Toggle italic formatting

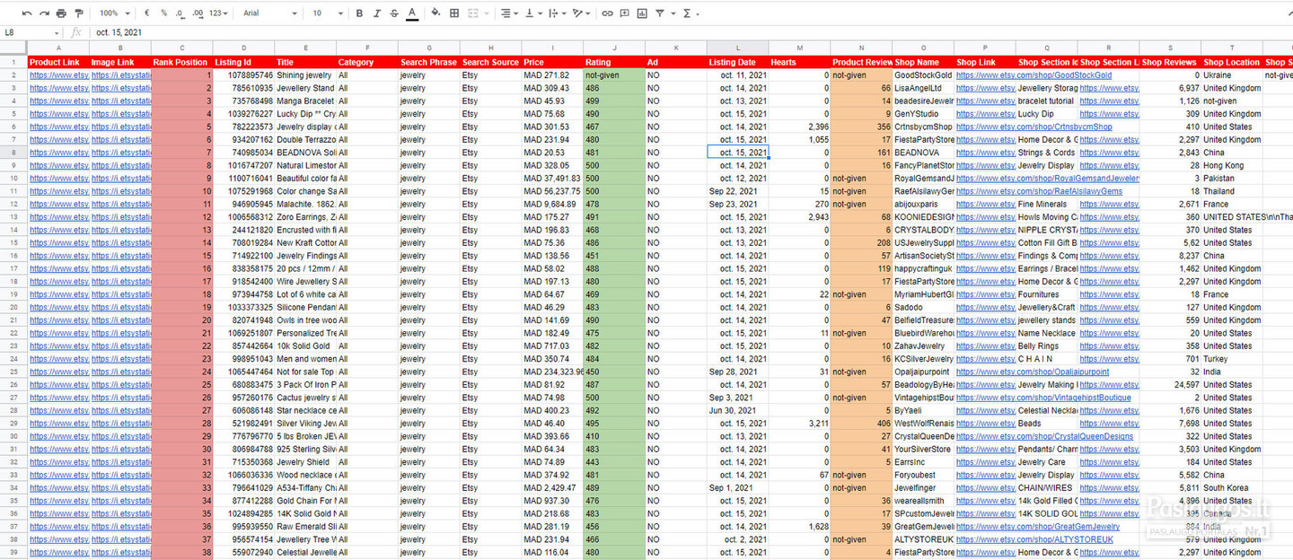click(x=376, y=13)
